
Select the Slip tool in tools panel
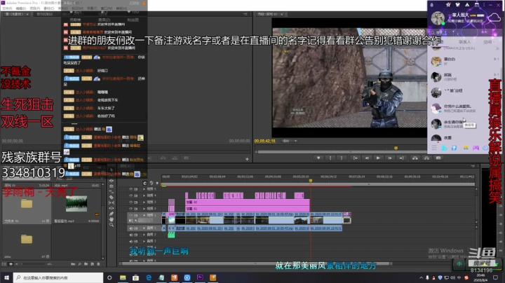pyautogui.click(x=112, y=202)
